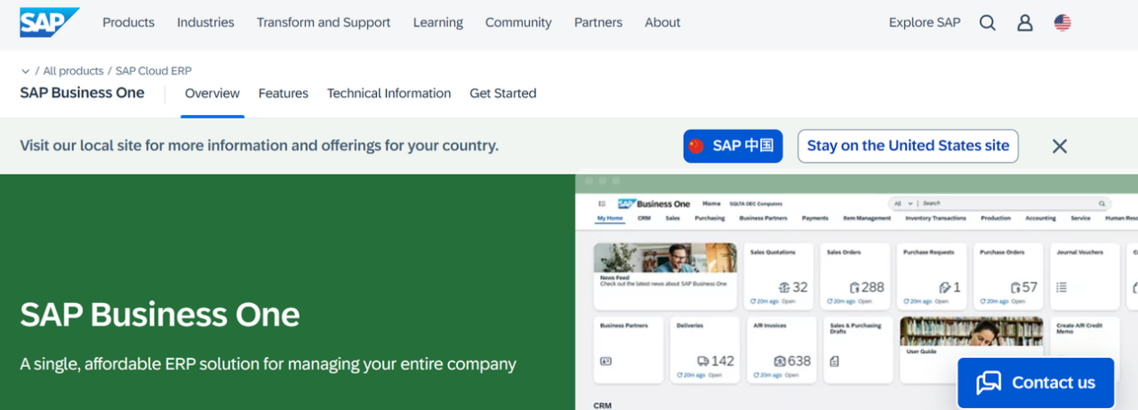Image resolution: width=1138 pixels, height=410 pixels.
Task: Open the Industries menu
Action: pyautogui.click(x=205, y=22)
